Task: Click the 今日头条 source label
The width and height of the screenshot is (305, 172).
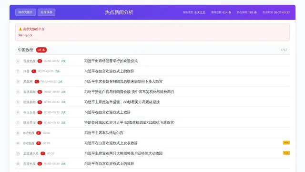Action: [x=30, y=113]
